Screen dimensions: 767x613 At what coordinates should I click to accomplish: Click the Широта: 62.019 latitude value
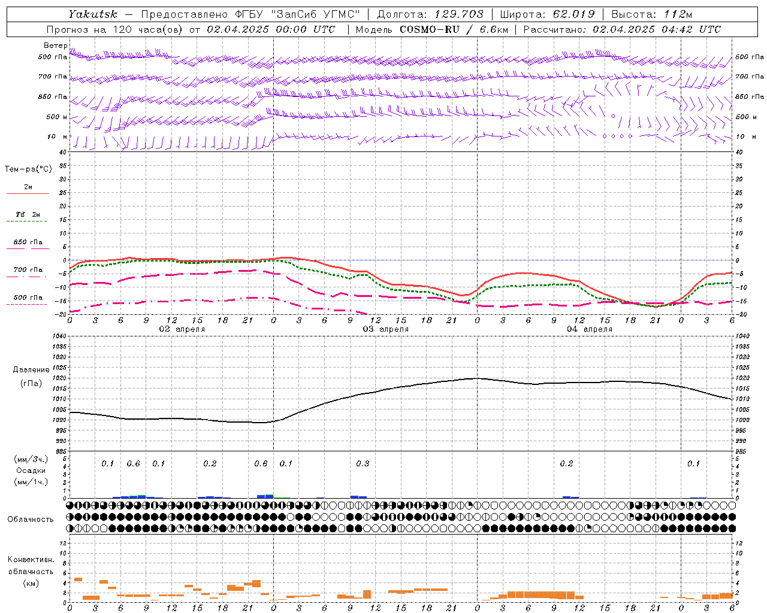547,14
